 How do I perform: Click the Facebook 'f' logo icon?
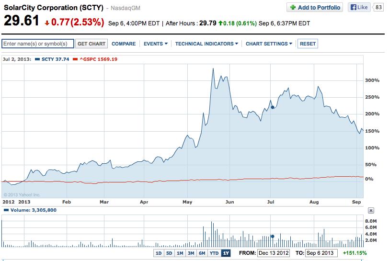[353, 8]
